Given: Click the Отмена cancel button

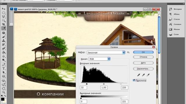Looking at the screenshot, I should click(x=143, y=57).
